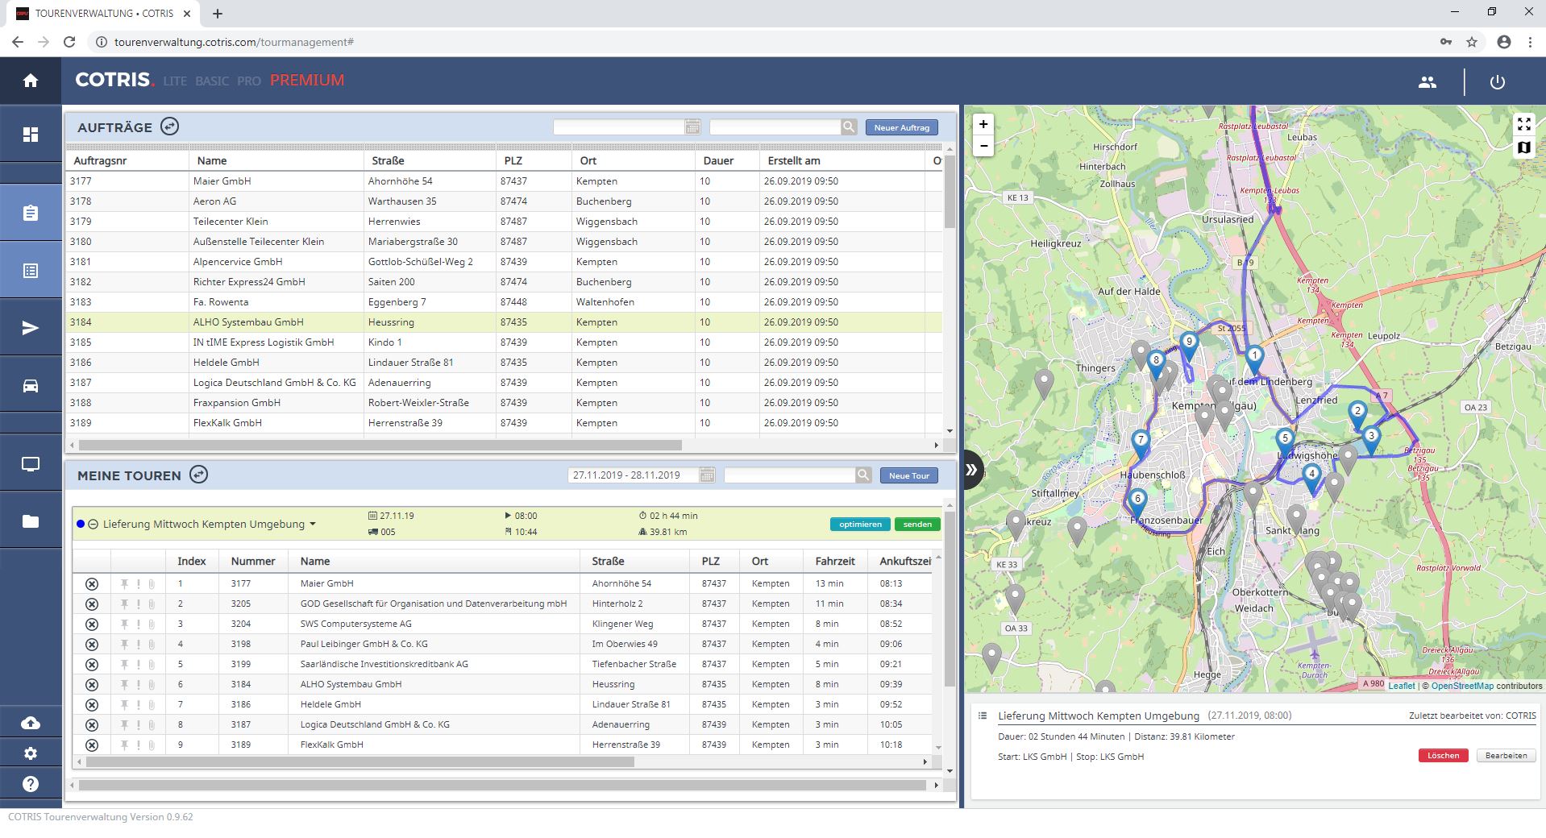Image resolution: width=1546 pixels, height=838 pixels.
Task: Click the cloud upload icon in sidebar
Action: coord(31,723)
